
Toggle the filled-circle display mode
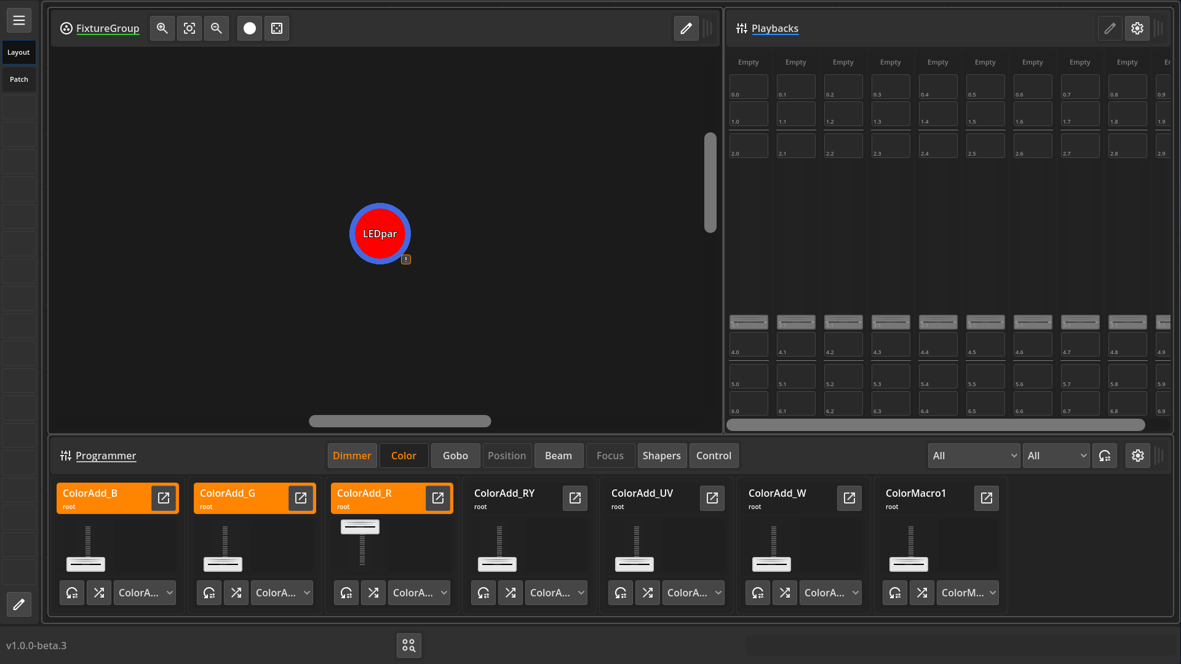(x=250, y=28)
